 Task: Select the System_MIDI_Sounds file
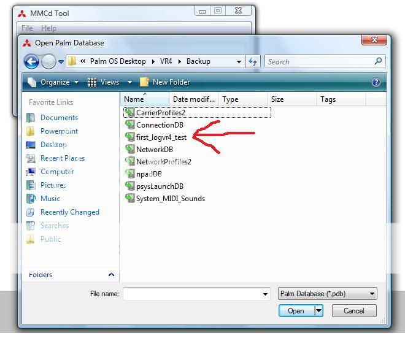tap(170, 199)
